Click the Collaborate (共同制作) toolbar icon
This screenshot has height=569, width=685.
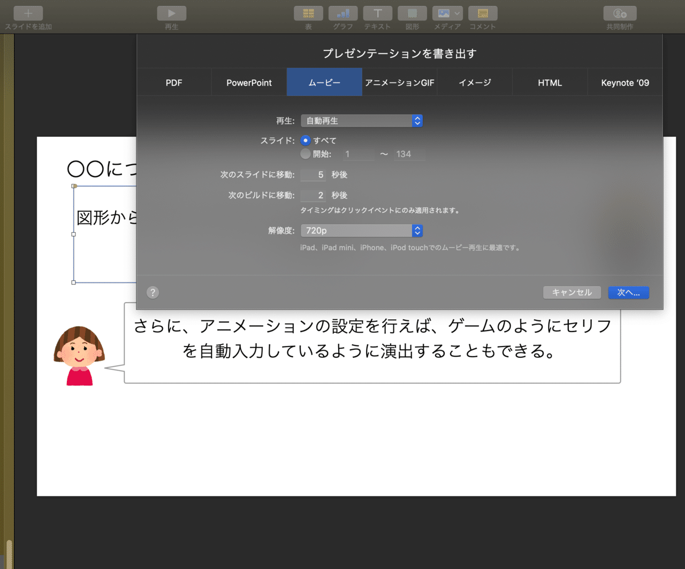coord(620,13)
